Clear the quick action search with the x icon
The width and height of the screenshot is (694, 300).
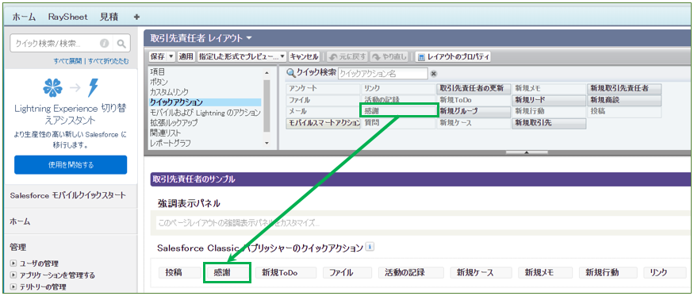coord(434,74)
